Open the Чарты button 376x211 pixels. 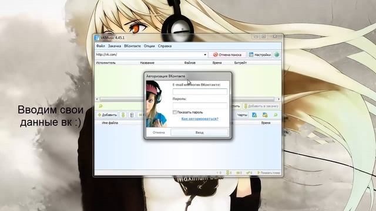(242, 115)
